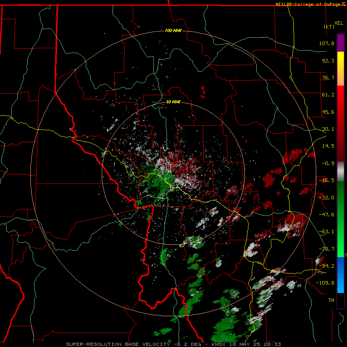Click the 14.5 legend value
347x347 pixels.
pyautogui.click(x=328, y=146)
